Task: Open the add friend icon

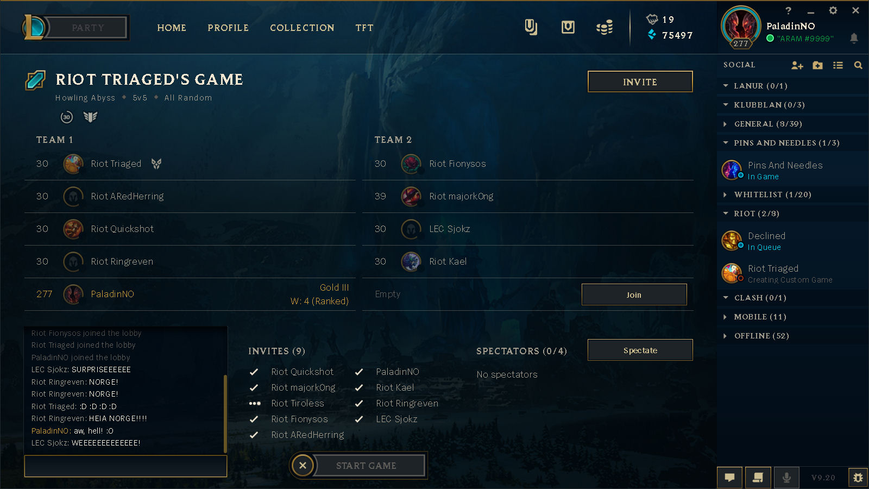Action: tap(797, 65)
